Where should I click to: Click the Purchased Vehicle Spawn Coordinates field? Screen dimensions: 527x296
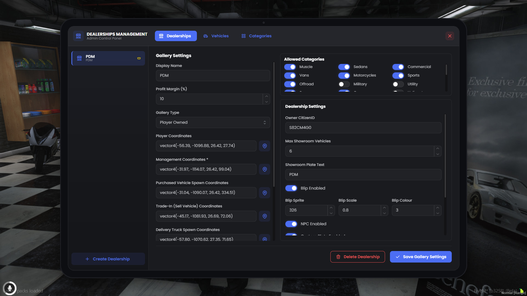pos(206,193)
